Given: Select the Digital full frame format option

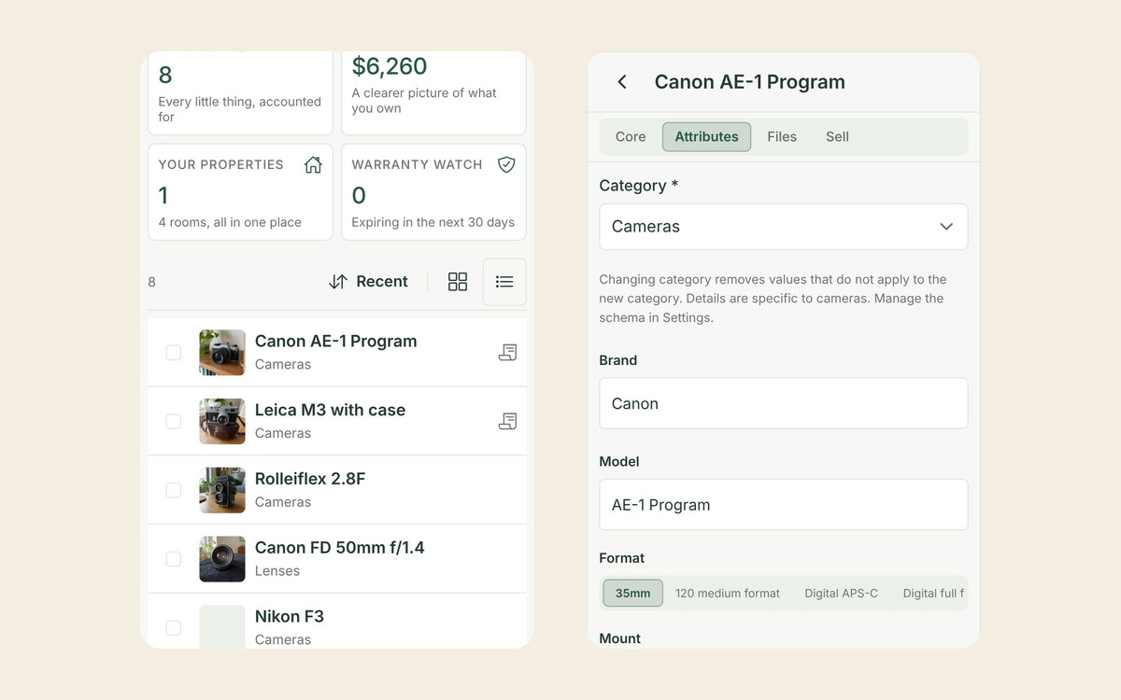Looking at the screenshot, I should pyautogui.click(x=932, y=593).
